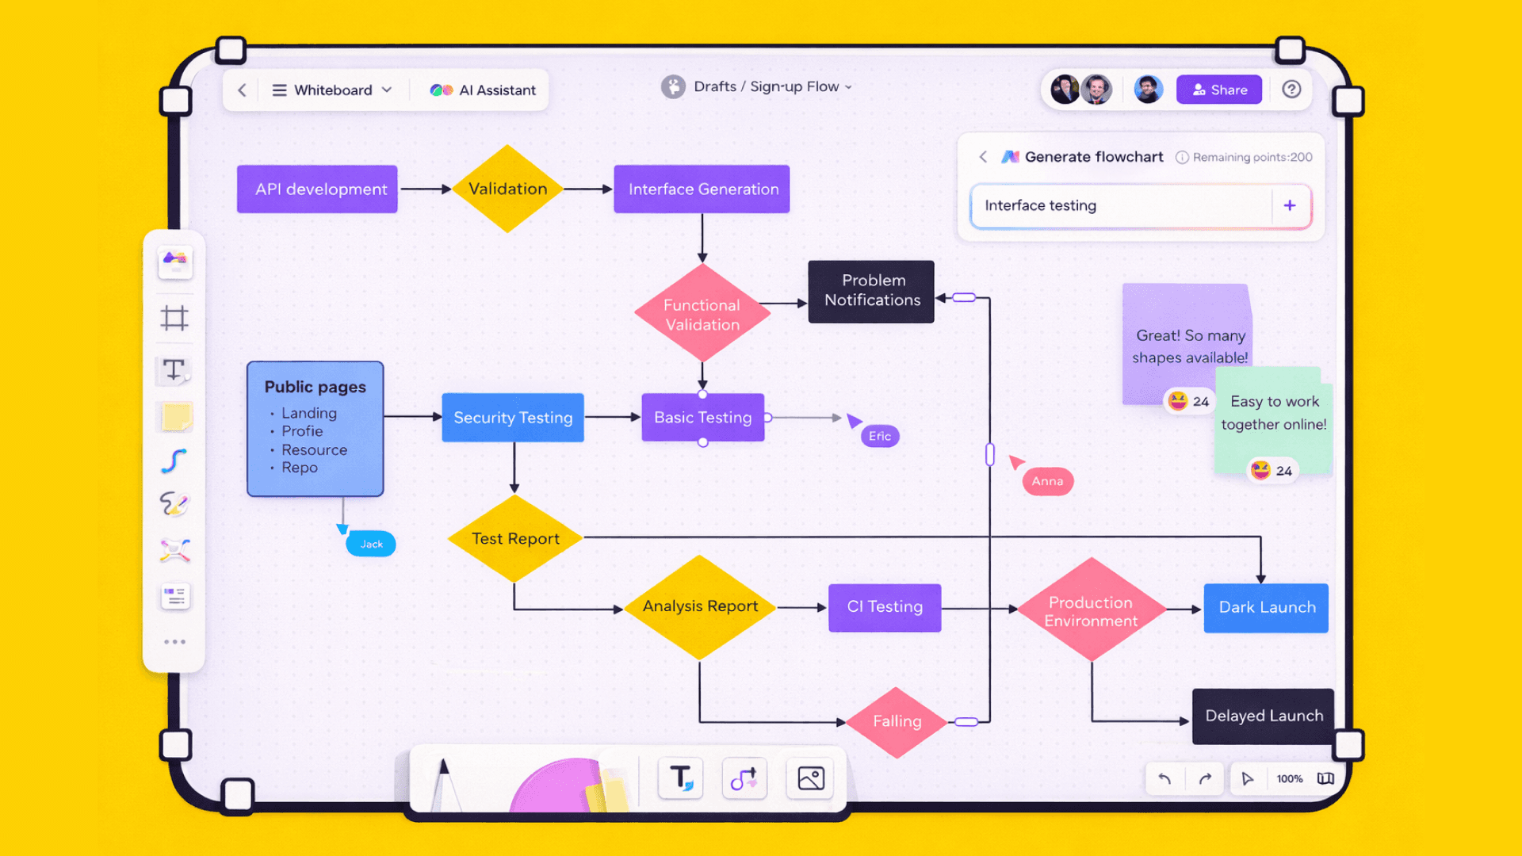Add the Interface testing step with the plus button
This screenshot has width=1522, height=856.
[1290, 205]
